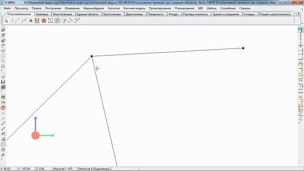Screen dimensions: 304x171
Task: Click the blue vertex where lines meet
Action: [92, 57]
